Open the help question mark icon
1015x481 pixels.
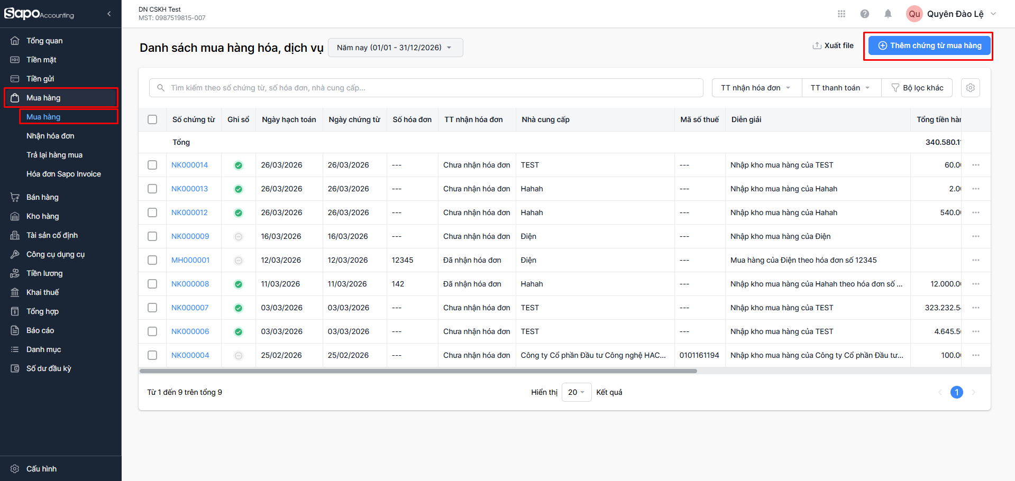click(x=865, y=14)
